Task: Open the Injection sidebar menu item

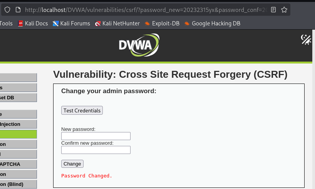Action: click(x=18, y=124)
